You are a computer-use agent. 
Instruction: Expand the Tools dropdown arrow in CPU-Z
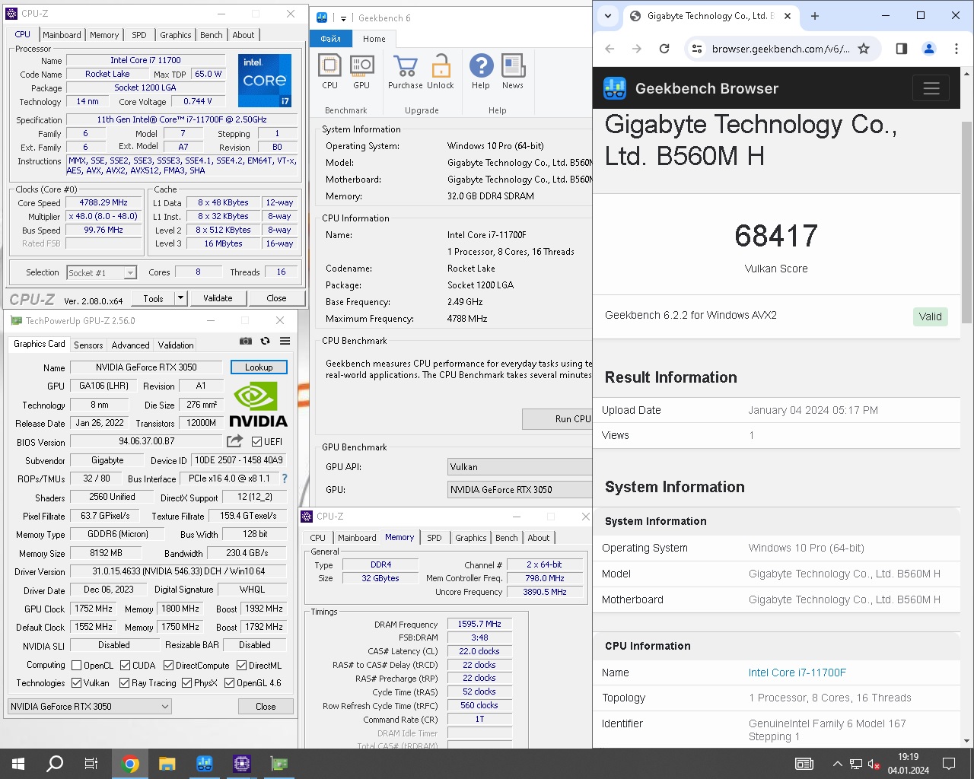coord(180,298)
